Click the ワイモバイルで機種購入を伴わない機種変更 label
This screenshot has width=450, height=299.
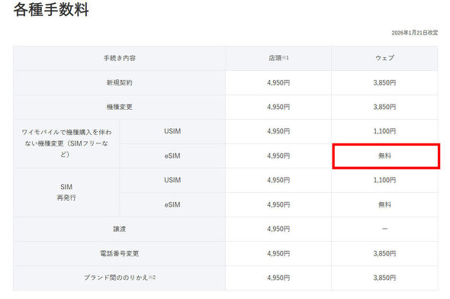point(66,143)
